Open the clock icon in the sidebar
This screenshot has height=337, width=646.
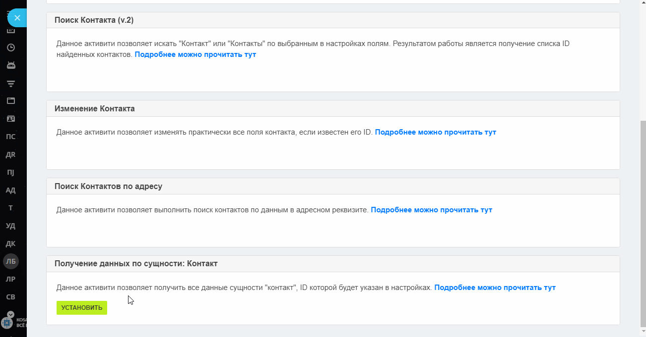pos(10,48)
